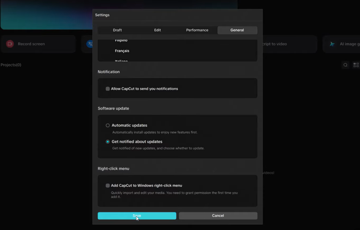The width and height of the screenshot is (360, 230).
Task: Check Add CapCut to Windows right-click menu
Action: click(x=108, y=185)
